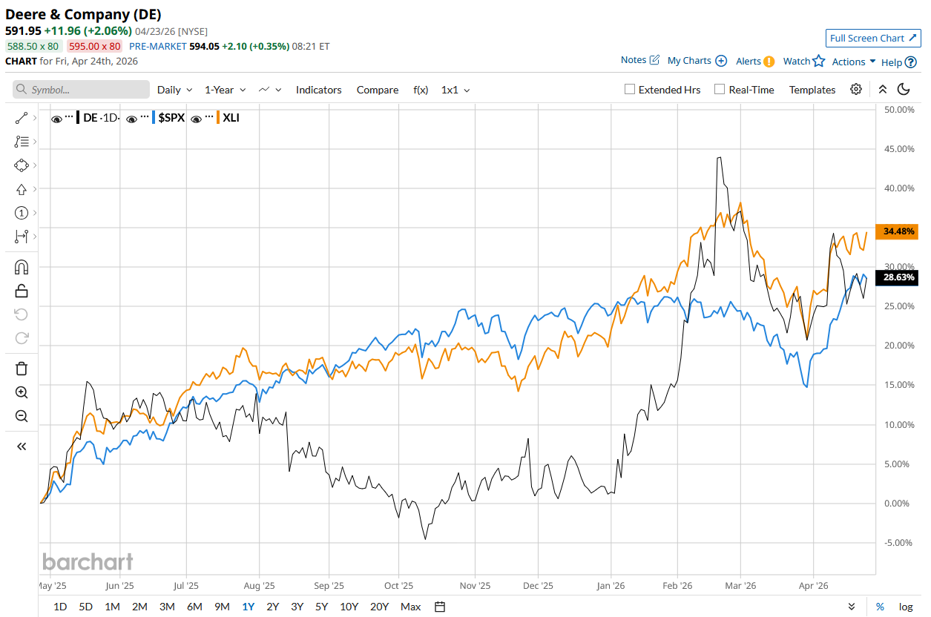Open the Templates button
The width and height of the screenshot is (931, 617).
[812, 90]
